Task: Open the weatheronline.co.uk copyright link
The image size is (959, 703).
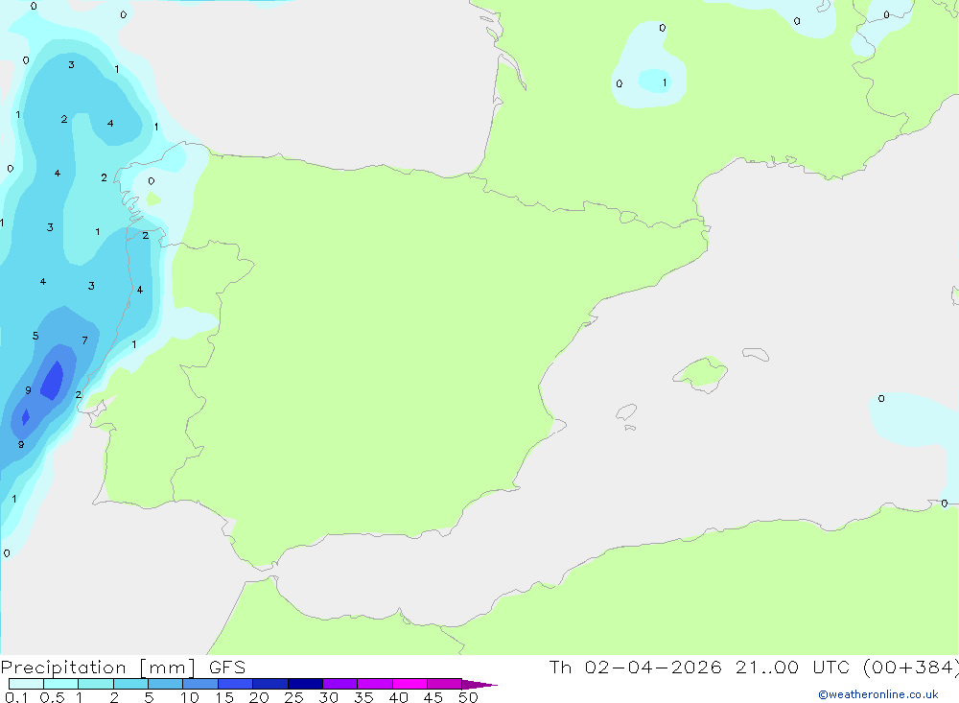Action: click(878, 694)
